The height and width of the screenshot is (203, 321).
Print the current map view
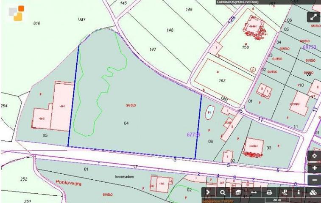pos(269,192)
